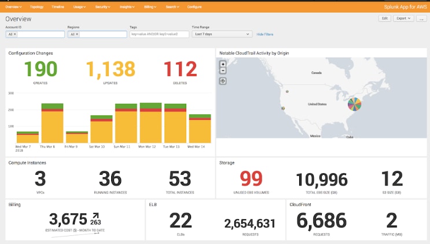The height and width of the screenshot is (244, 430).
Task: Click the 2 Traffic (MB) value
Action: coord(392,220)
